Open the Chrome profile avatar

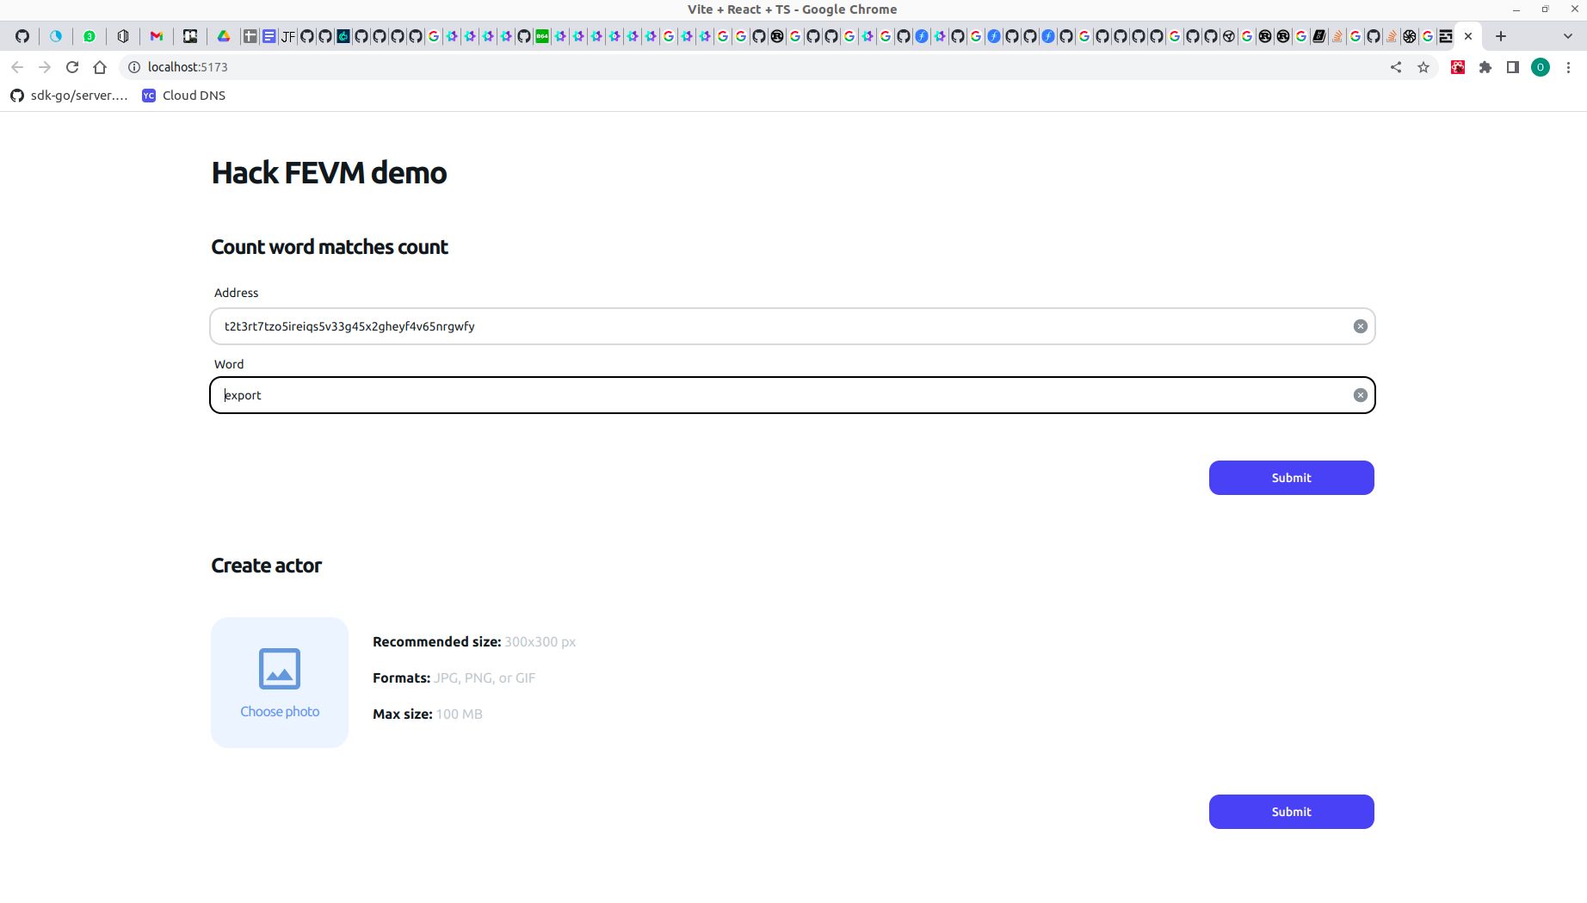point(1541,67)
